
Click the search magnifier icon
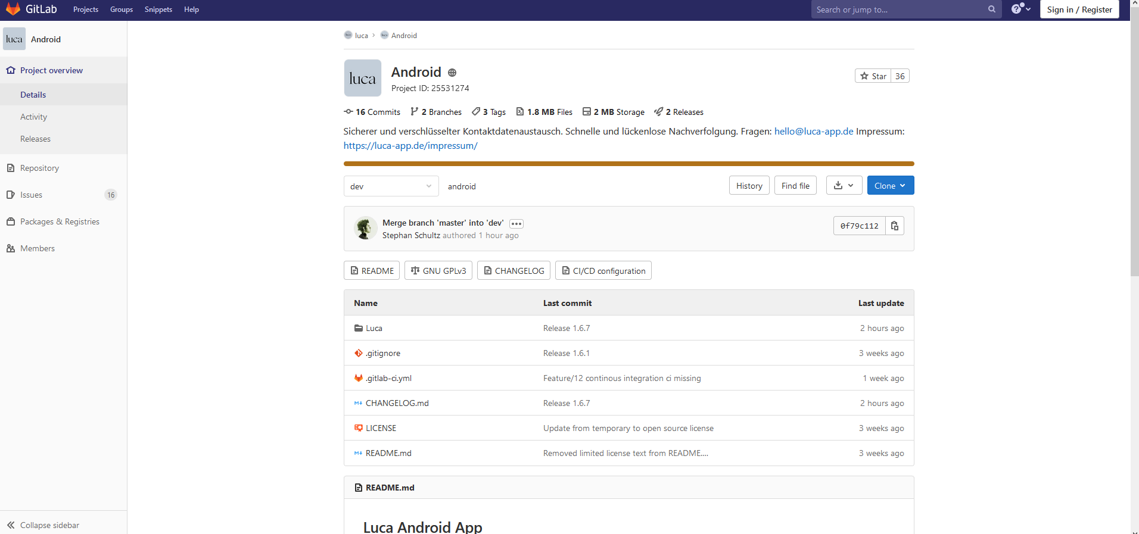(x=991, y=9)
